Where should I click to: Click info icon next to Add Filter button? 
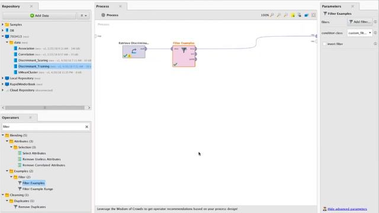click(x=375, y=22)
